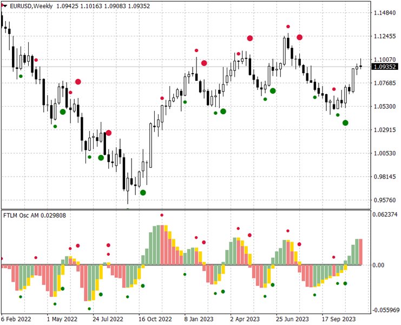This screenshot has height=325, width=401.
Task: Click the 1.10070 price level on the axis
Action: coord(385,60)
